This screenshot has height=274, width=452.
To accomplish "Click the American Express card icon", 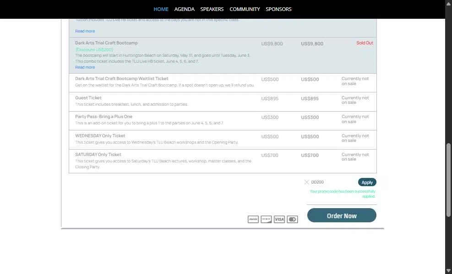I will point(253,219).
